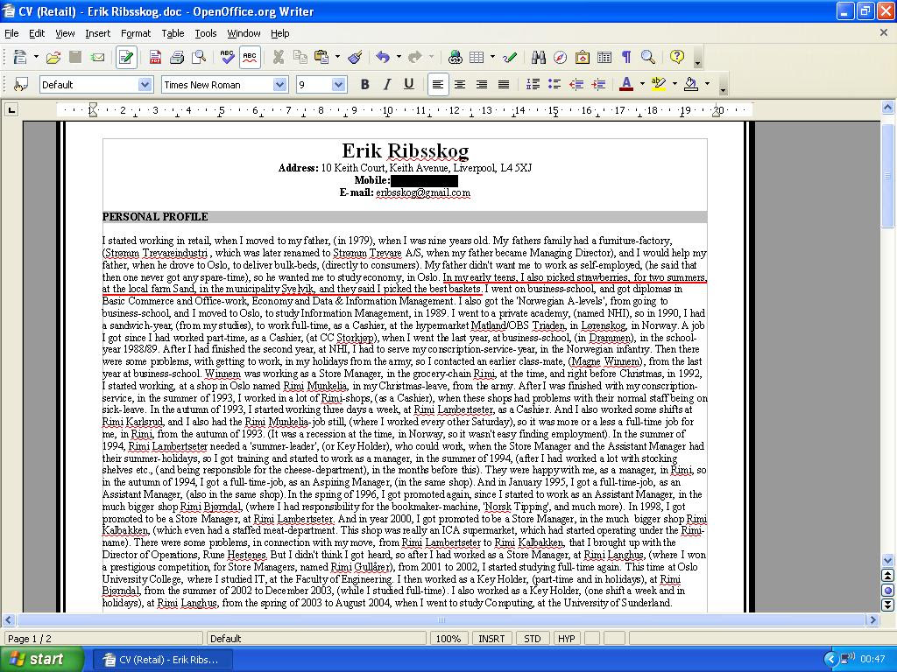The width and height of the screenshot is (897, 672).
Task: Open paragraph style Default dropdown
Action: coord(145,85)
